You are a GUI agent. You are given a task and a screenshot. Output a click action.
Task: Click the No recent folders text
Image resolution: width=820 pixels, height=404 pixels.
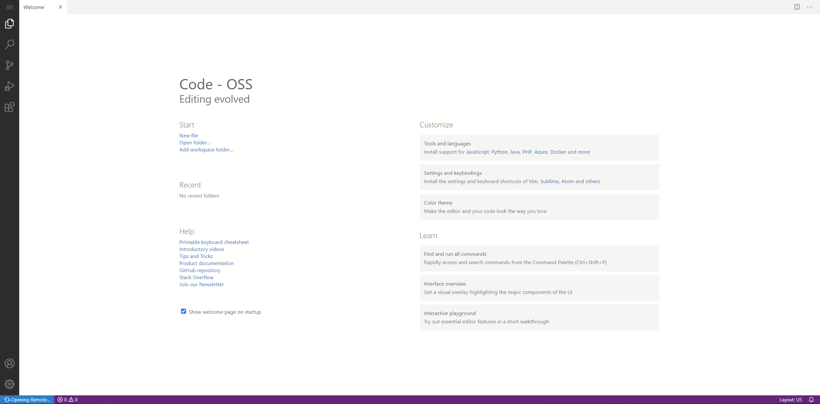pyautogui.click(x=199, y=196)
